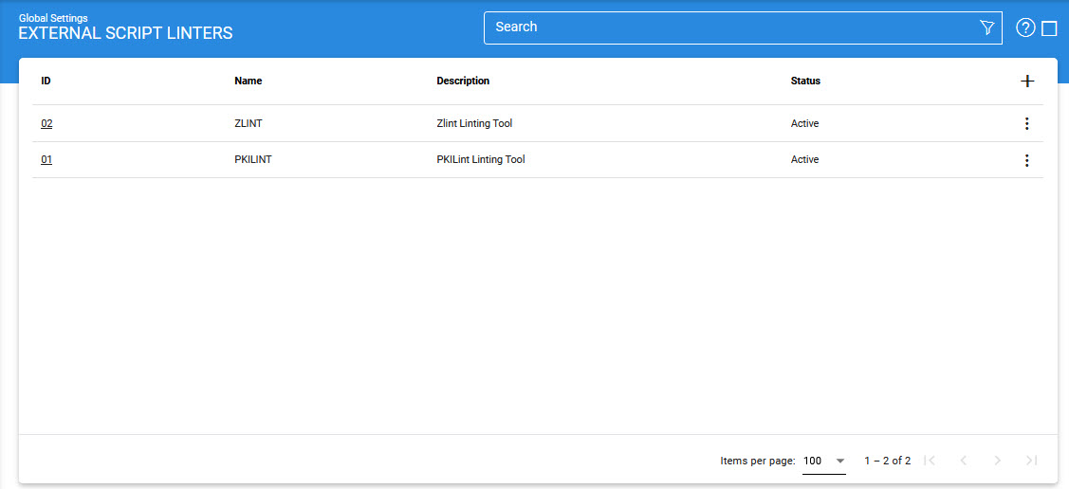
Task: Select the ZLINT name cell
Action: [248, 124]
